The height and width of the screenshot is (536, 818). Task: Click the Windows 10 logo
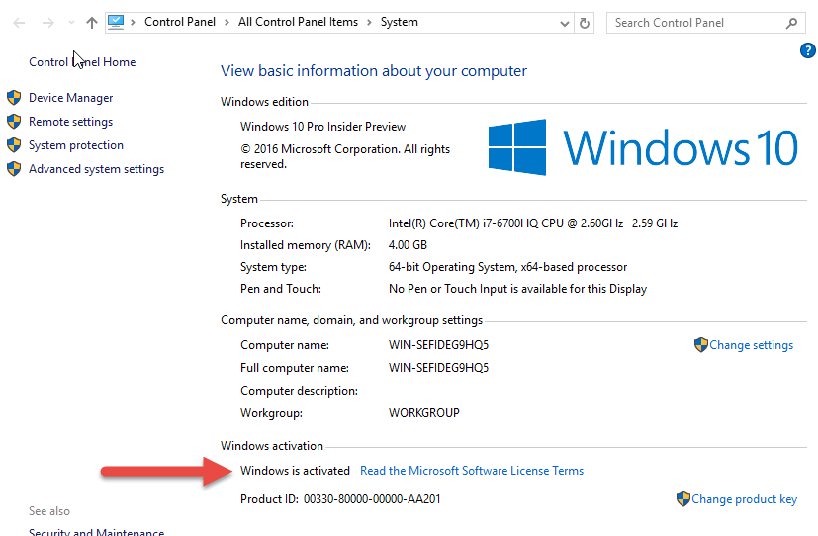pyautogui.click(x=643, y=147)
